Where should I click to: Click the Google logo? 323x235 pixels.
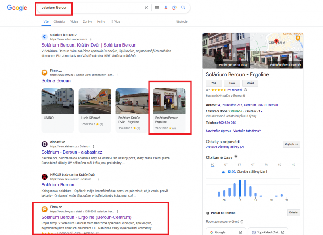(x=17, y=8)
